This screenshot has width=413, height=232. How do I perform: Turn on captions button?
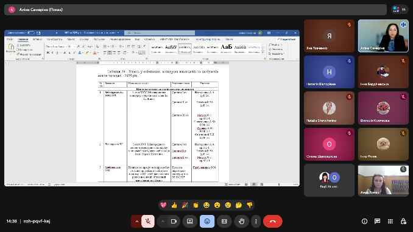[x=224, y=222]
